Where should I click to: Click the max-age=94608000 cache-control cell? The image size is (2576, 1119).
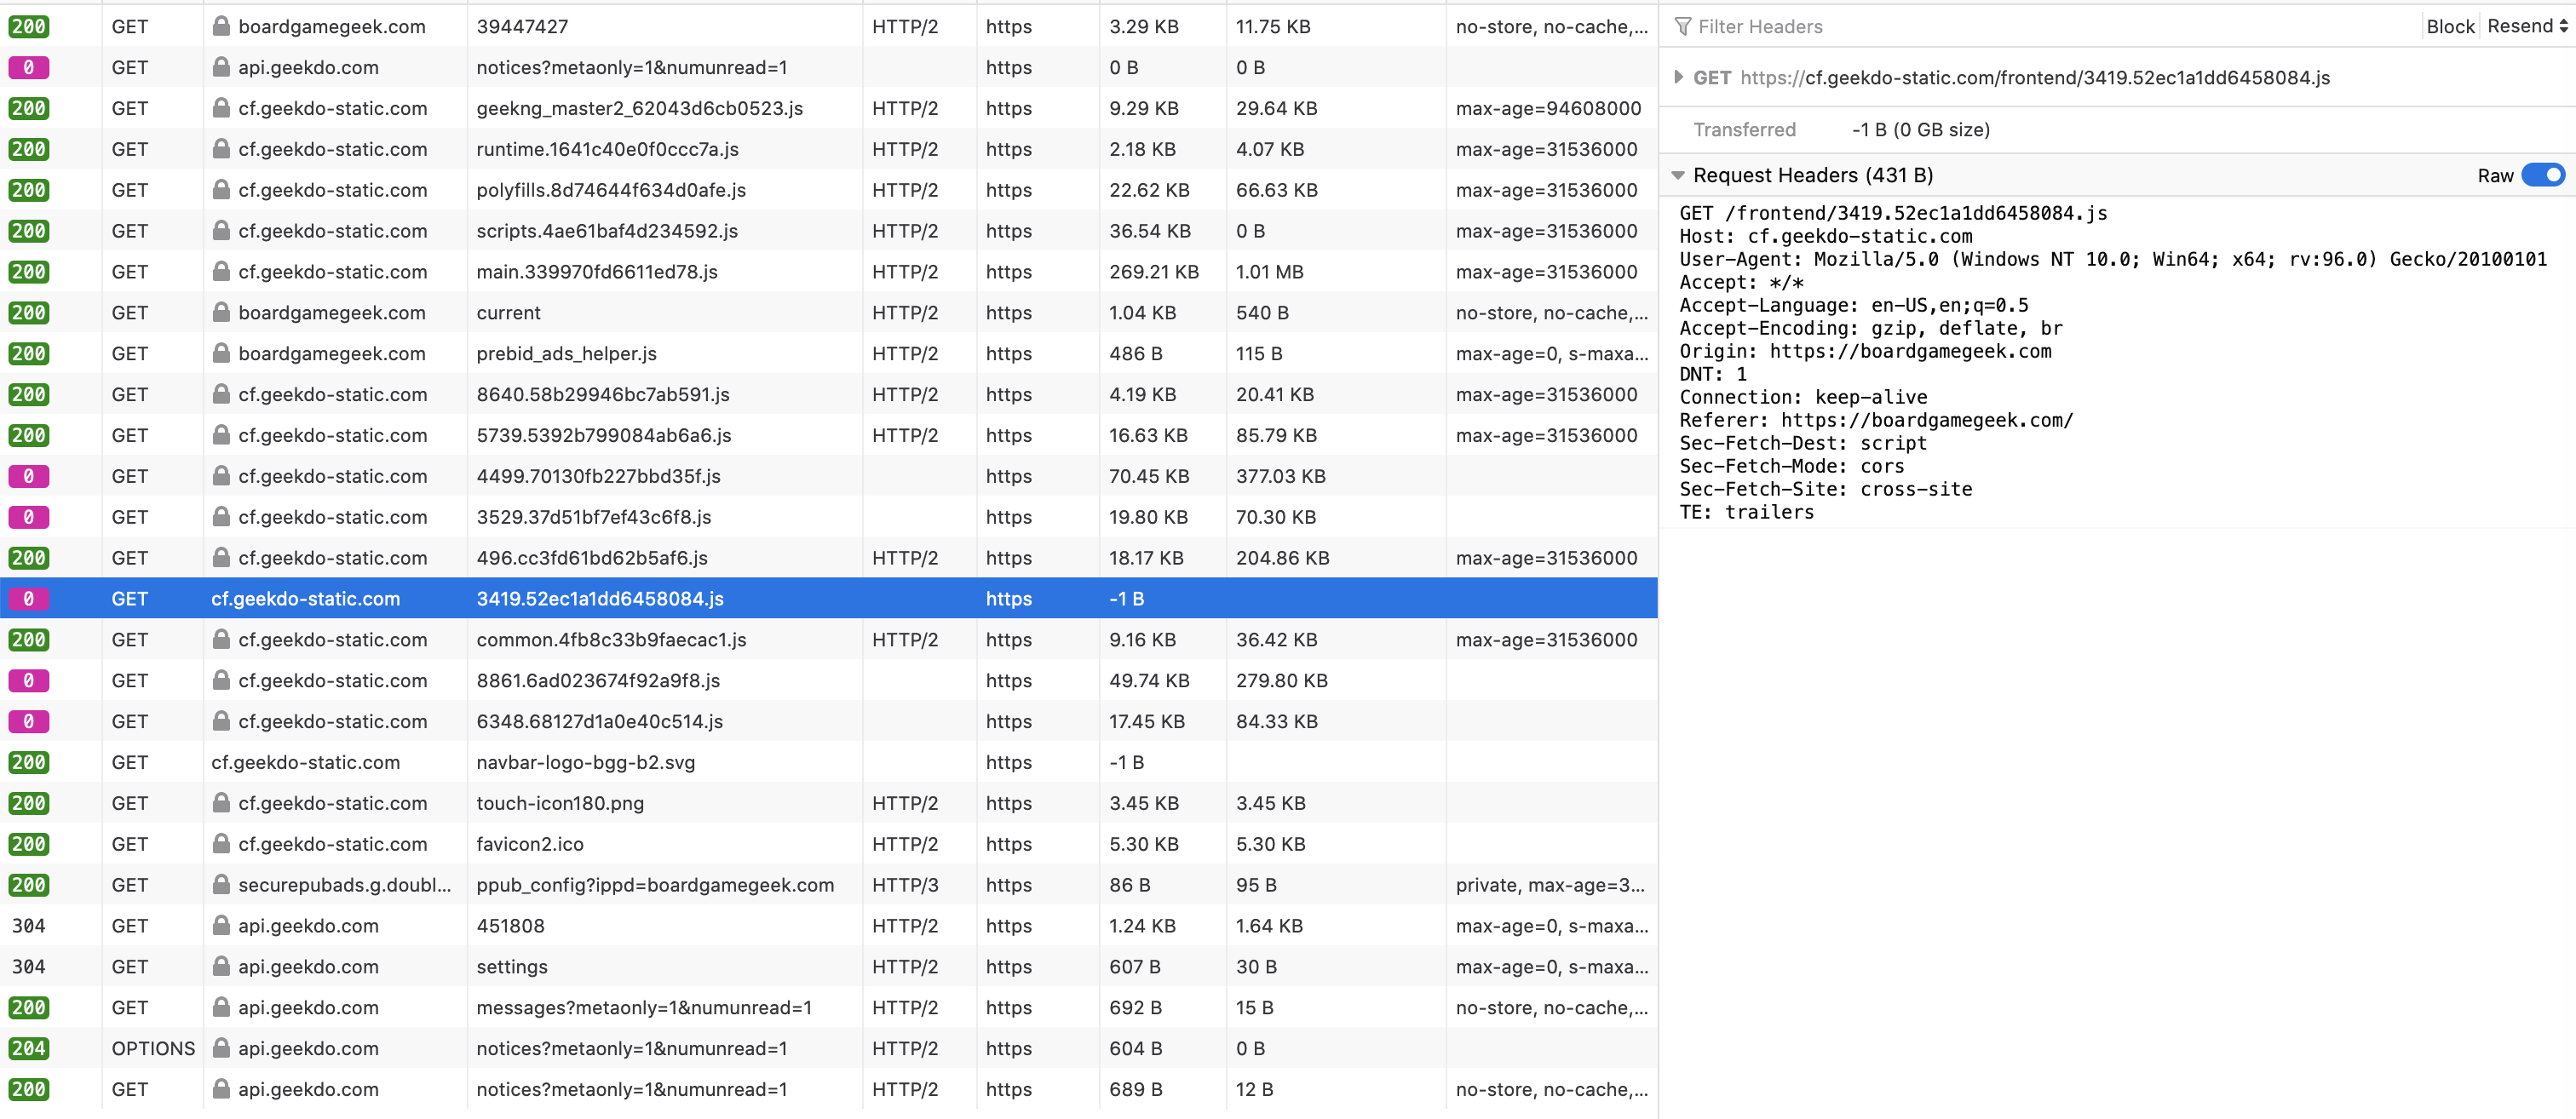point(1548,108)
